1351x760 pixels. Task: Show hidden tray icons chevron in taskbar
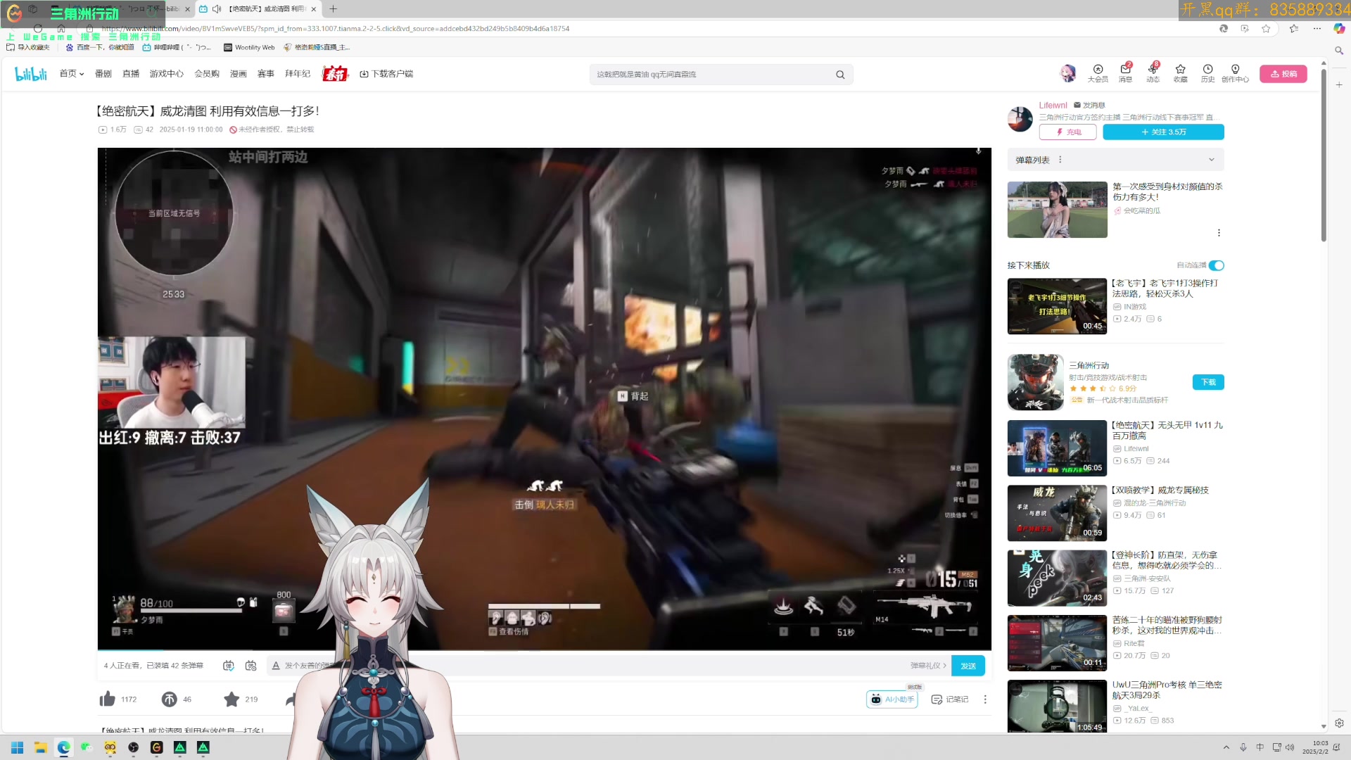coord(1226,747)
